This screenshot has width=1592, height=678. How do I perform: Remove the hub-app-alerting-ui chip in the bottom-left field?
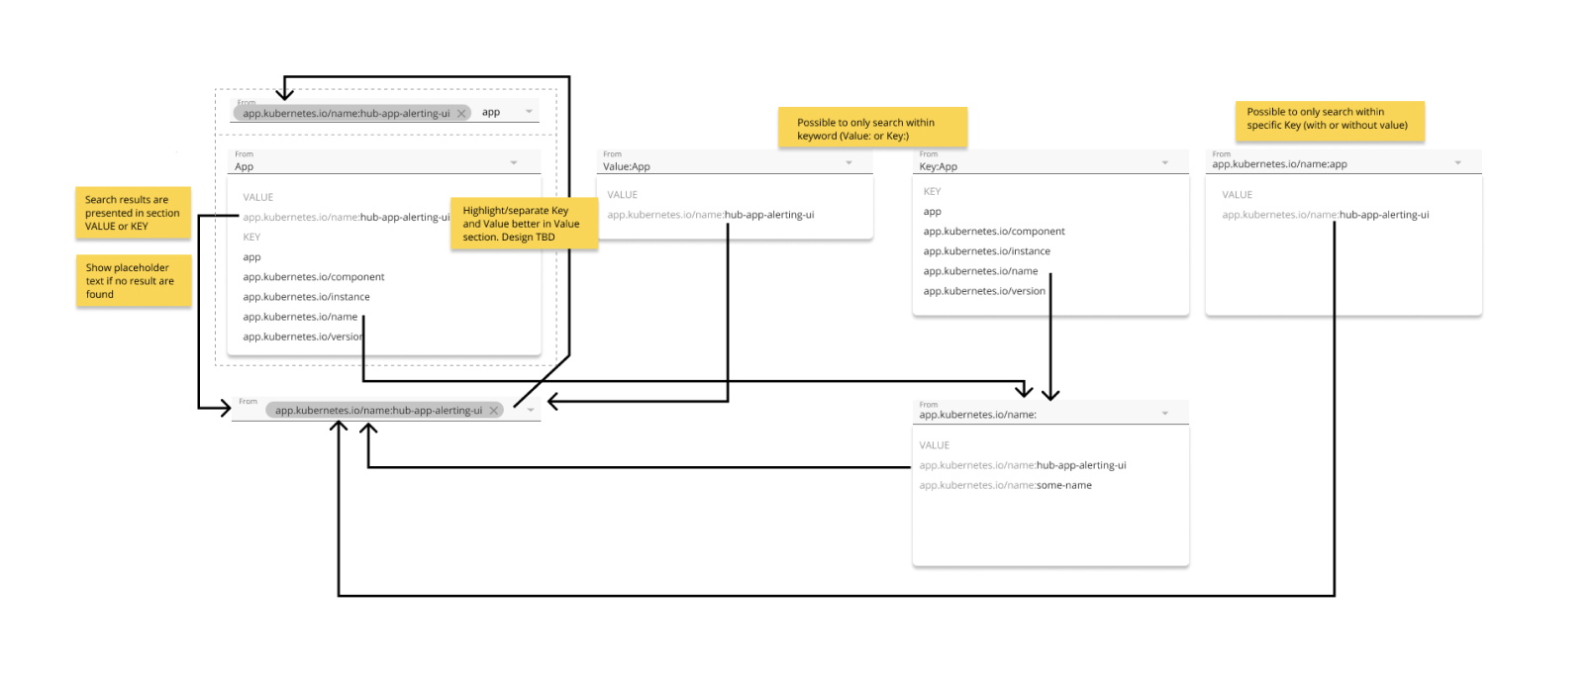click(x=494, y=411)
